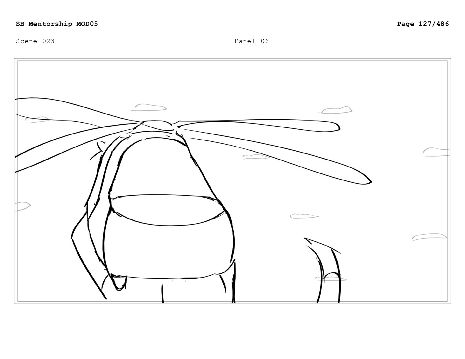465x359 pixels.
Task: Click the 'Panel 06' label
Action: pyautogui.click(x=252, y=41)
